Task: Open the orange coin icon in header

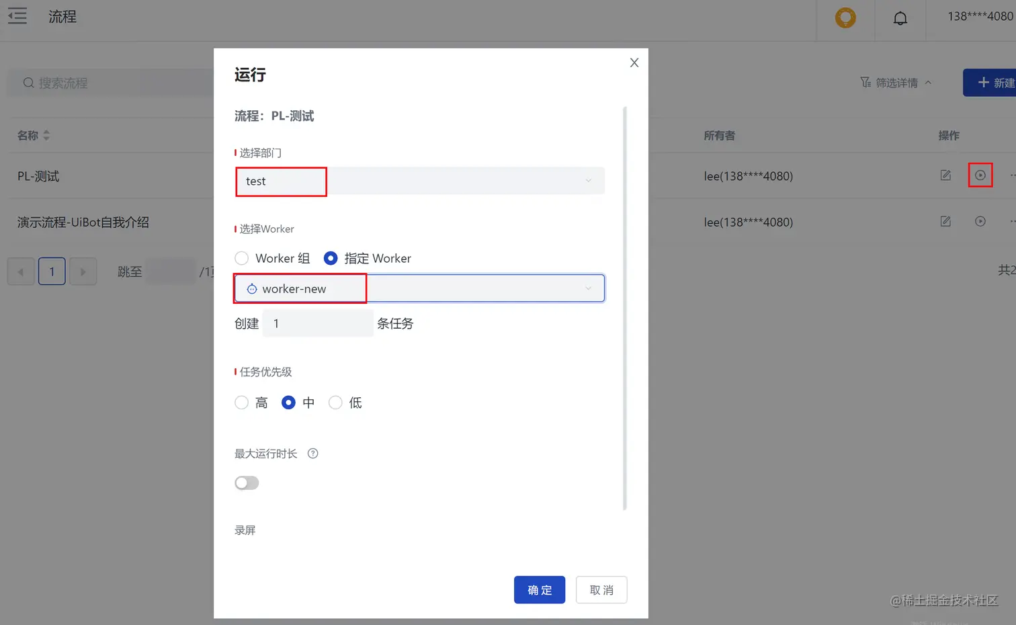Action: pos(845,17)
